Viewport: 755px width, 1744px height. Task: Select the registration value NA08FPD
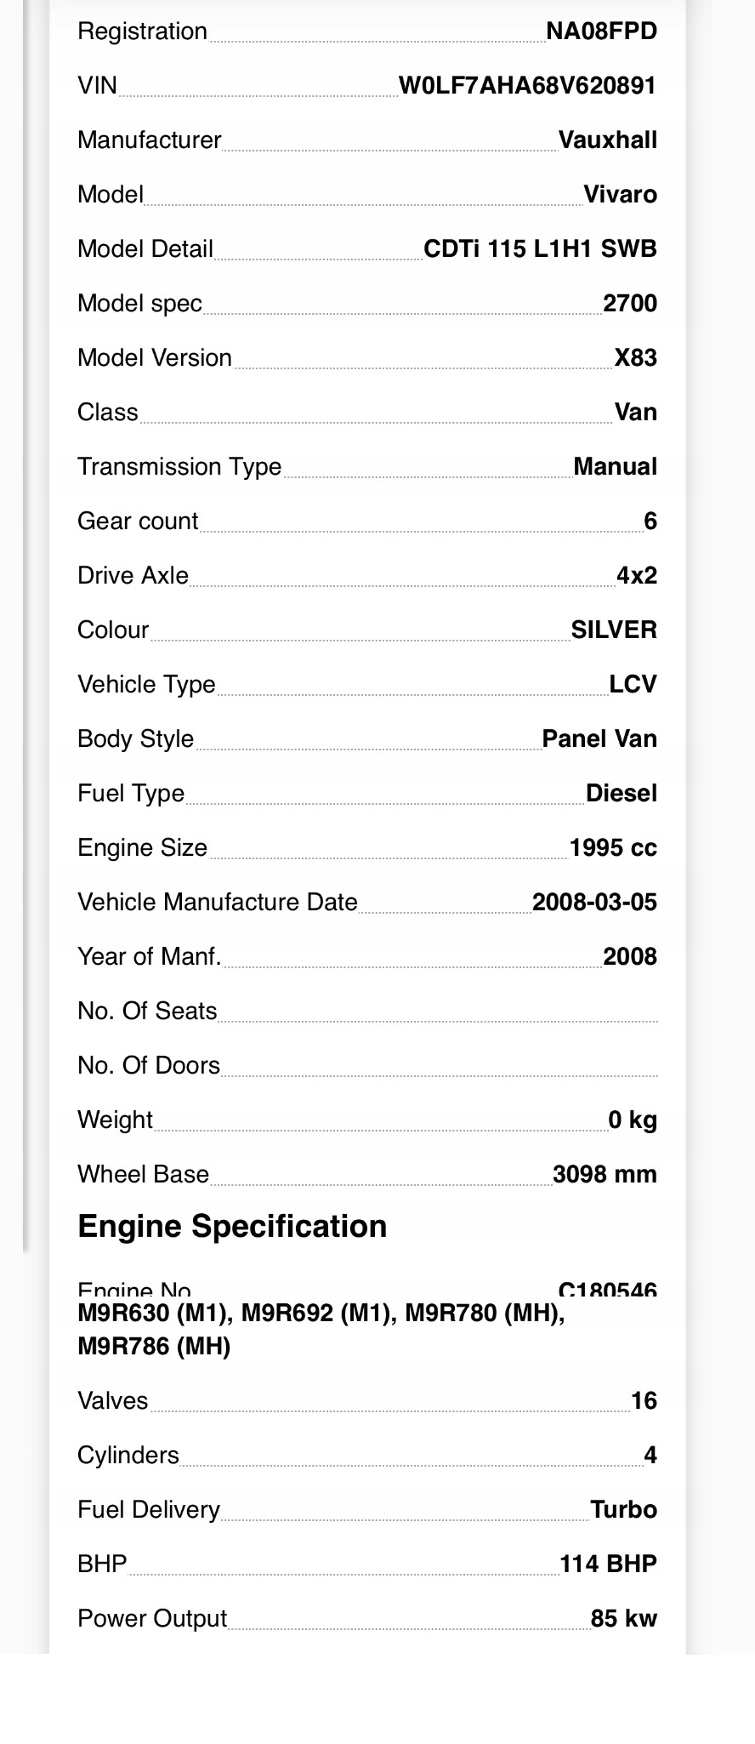601,31
